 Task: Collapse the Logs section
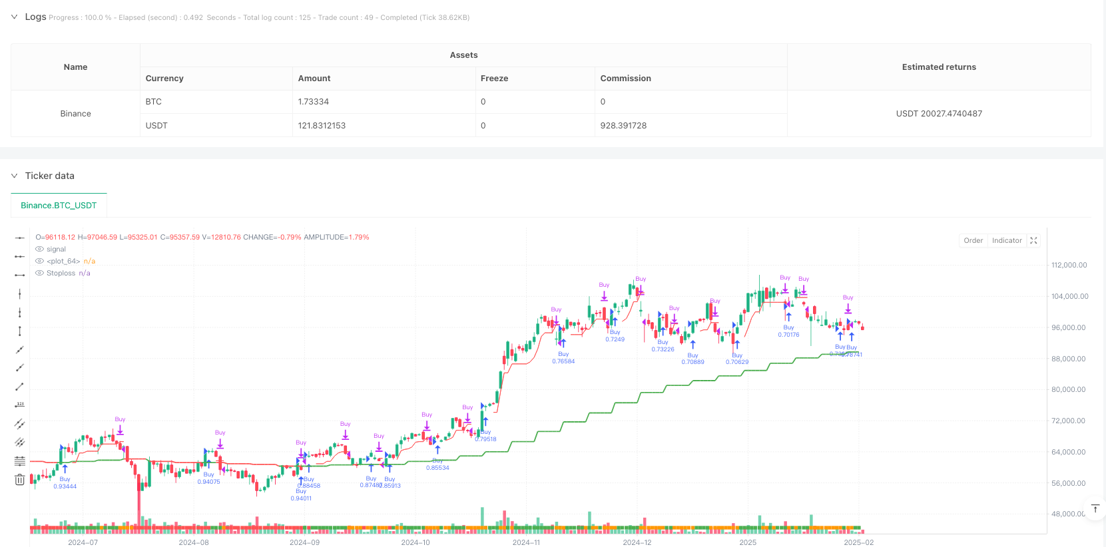14,17
